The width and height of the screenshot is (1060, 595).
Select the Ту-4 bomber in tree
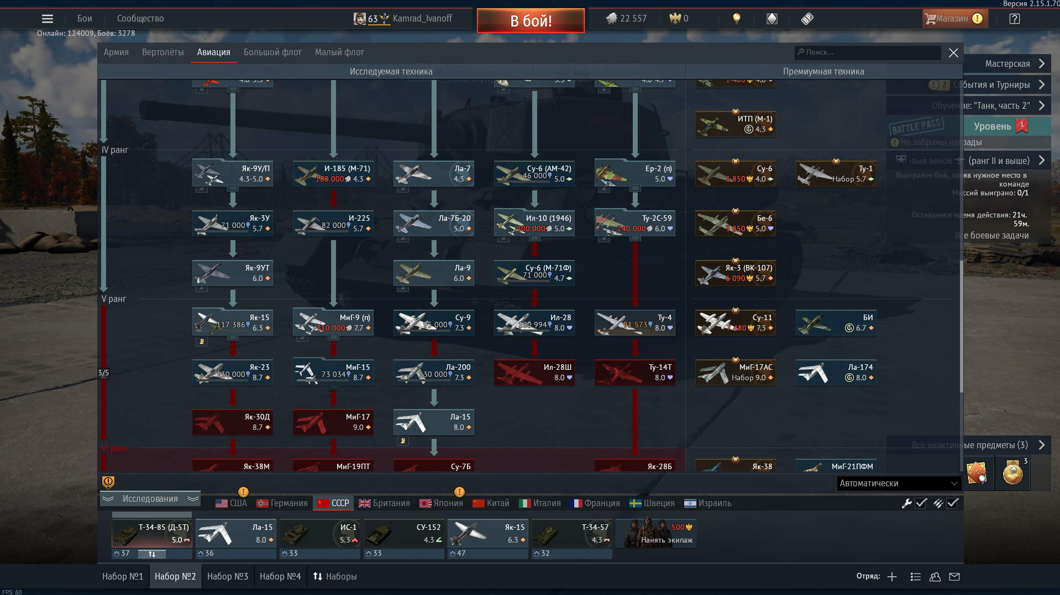[635, 322]
